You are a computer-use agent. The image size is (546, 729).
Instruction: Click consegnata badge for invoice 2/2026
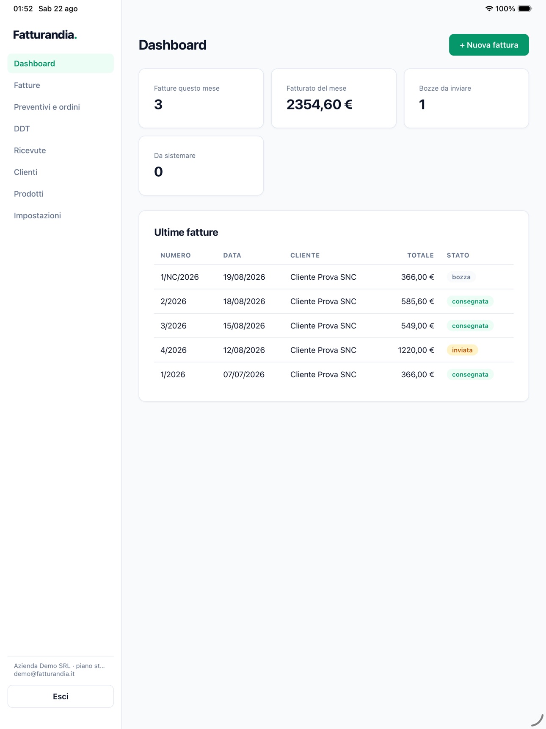470,301
